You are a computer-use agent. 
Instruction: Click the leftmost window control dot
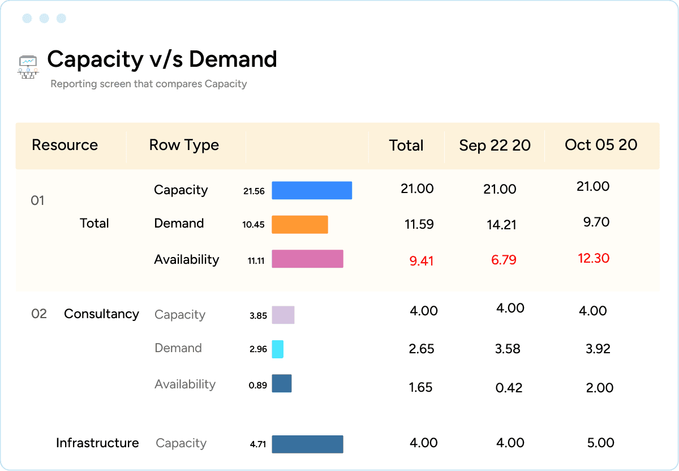tap(27, 18)
